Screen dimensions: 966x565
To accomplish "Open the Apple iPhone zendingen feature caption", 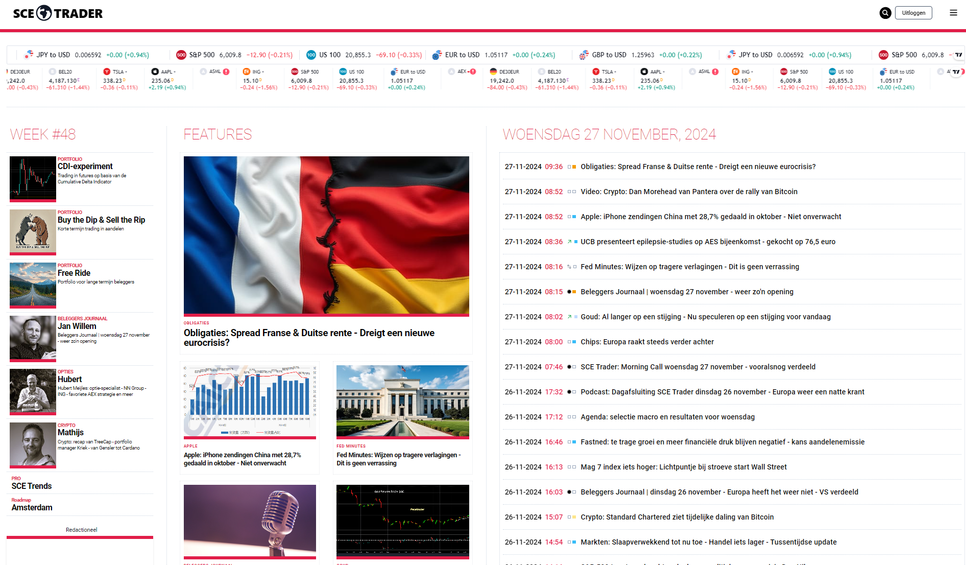I will point(243,459).
